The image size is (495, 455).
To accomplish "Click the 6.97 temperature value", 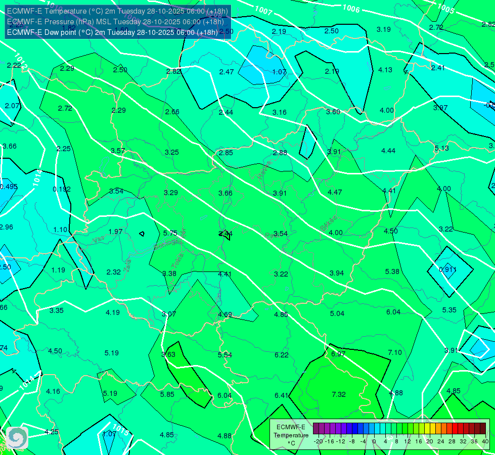I will coord(338,354).
